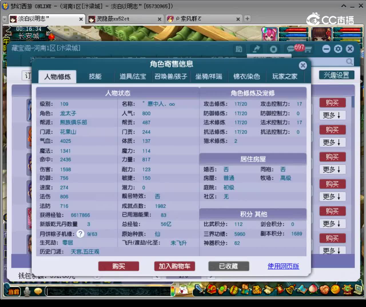
Task: Click the 长安城 location label
Action: [29, 36]
